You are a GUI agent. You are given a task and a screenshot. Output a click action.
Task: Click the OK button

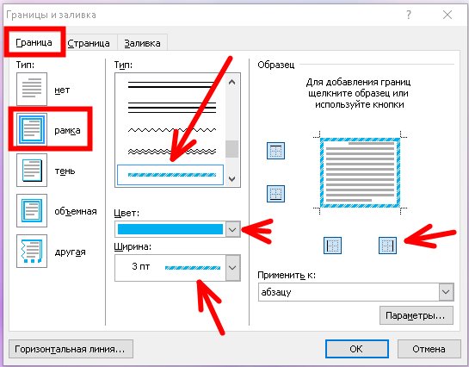click(x=357, y=349)
